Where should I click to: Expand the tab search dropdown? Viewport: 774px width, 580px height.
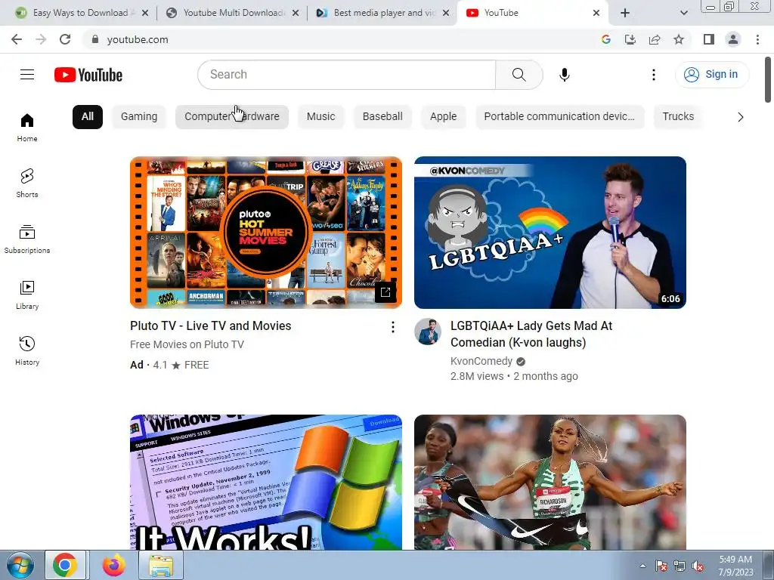683,13
